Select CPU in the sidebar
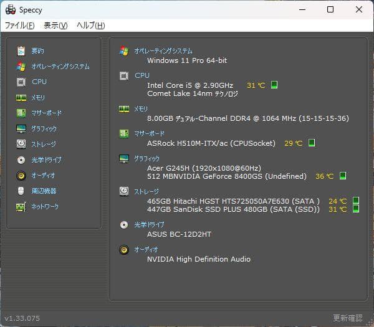This screenshot has width=374, height=327. coord(39,82)
